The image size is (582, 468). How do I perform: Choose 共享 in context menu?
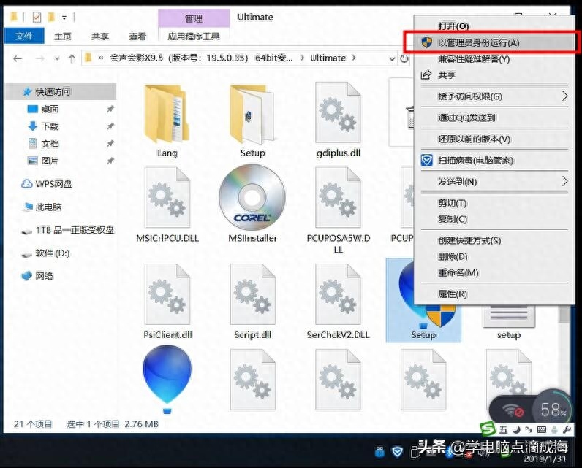tap(494, 75)
